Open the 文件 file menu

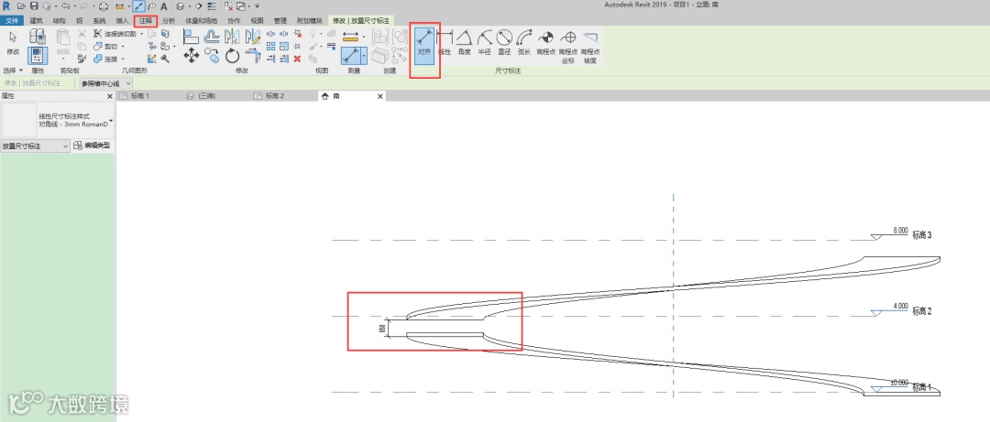coord(13,20)
